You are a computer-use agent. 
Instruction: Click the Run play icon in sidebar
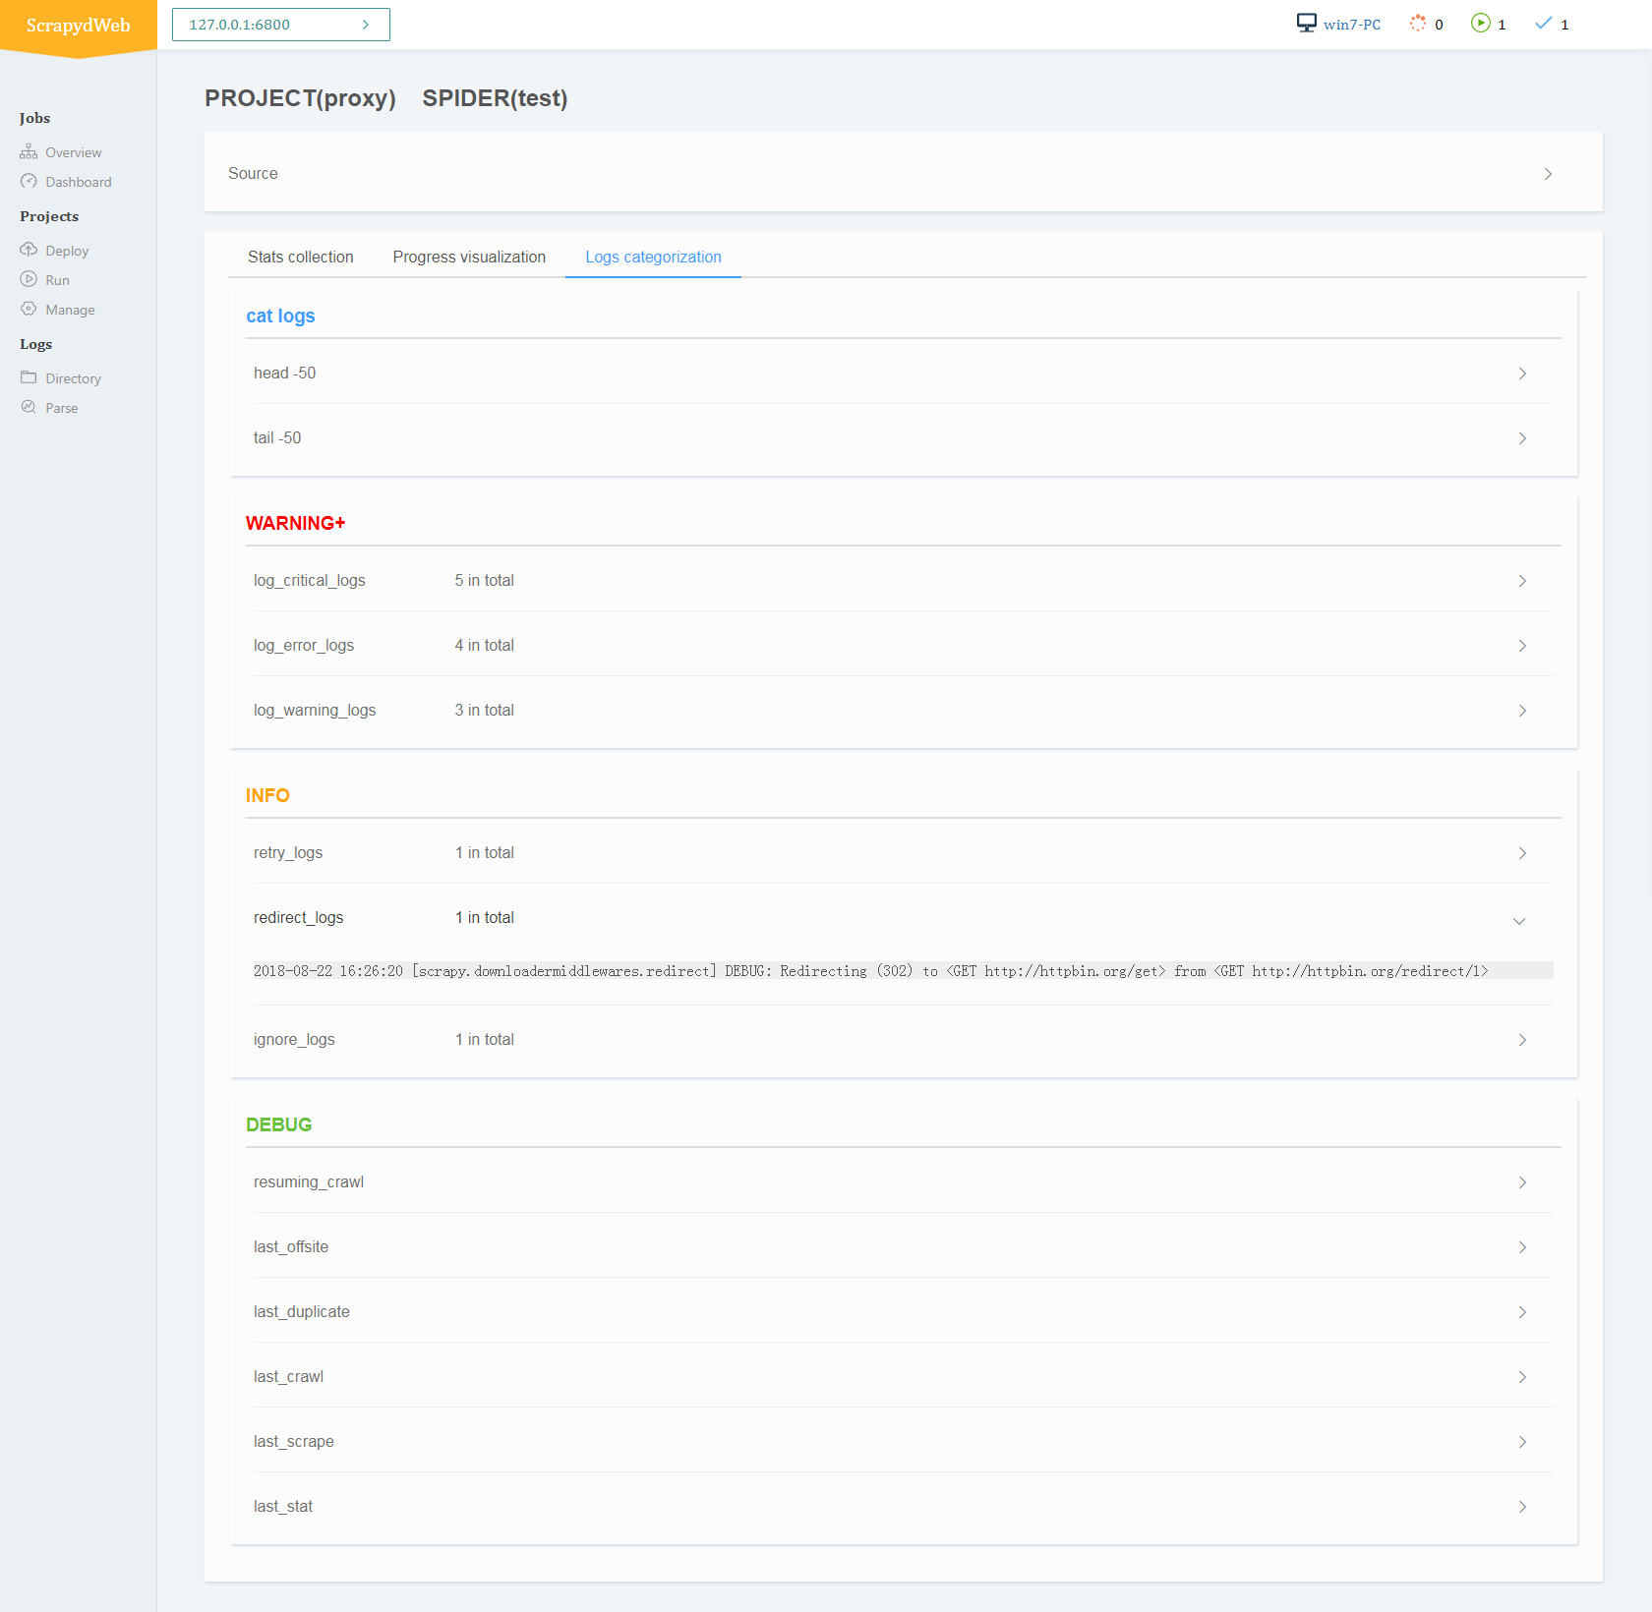pos(29,279)
